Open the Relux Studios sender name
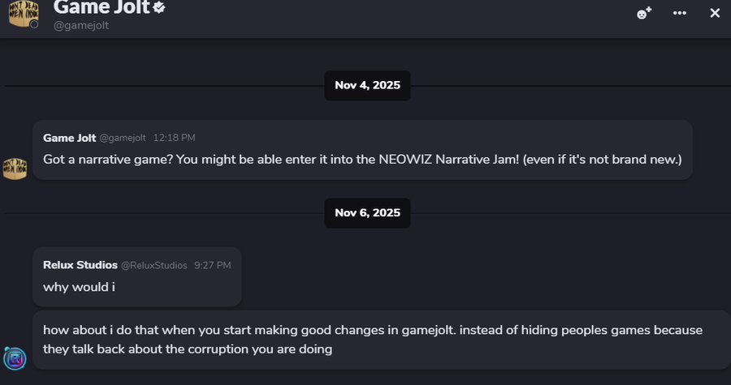 click(80, 265)
